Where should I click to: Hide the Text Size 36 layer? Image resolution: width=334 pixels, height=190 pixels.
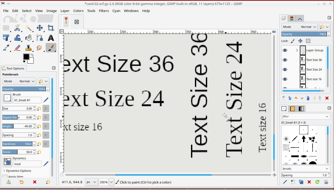(x=285, y=60)
